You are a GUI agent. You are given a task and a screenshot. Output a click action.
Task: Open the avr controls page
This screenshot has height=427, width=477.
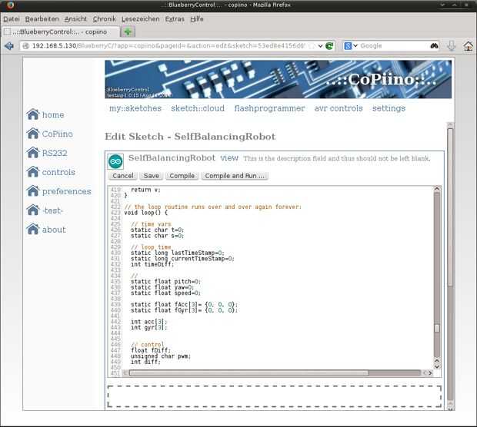(x=339, y=108)
